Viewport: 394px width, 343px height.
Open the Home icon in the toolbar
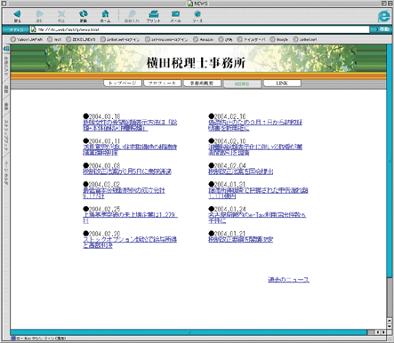(x=105, y=16)
